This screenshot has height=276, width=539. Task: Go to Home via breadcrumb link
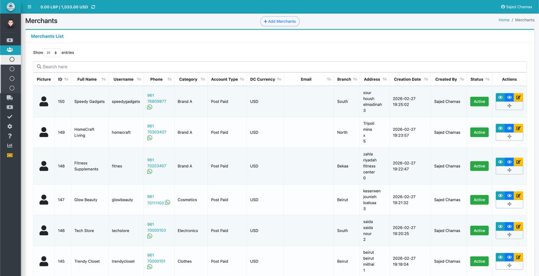click(504, 20)
